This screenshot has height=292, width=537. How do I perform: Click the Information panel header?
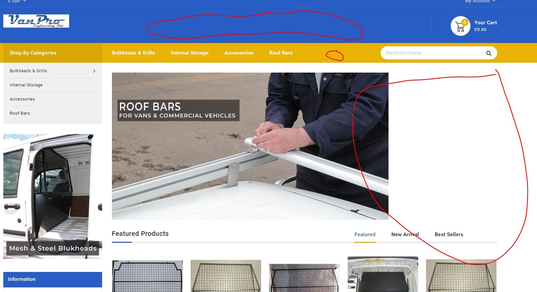tap(53, 280)
